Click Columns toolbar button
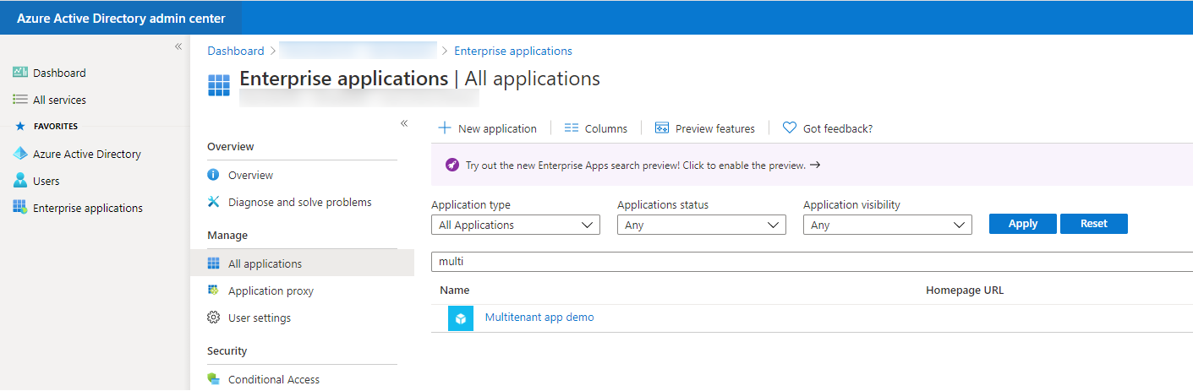 click(x=596, y=128)
